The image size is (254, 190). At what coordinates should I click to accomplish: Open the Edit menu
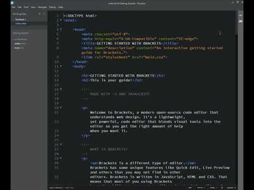(20, 7)
